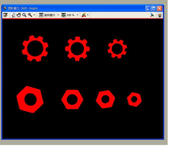Viewport: 193px width, 154px height.
Task: Activate the hand pan tool
Action: pos(19,15)
